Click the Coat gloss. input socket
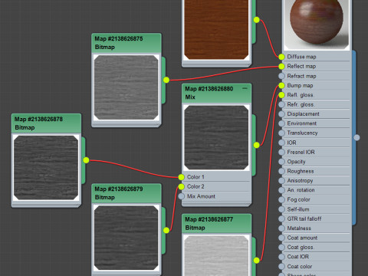 click(x=281, y=248)
